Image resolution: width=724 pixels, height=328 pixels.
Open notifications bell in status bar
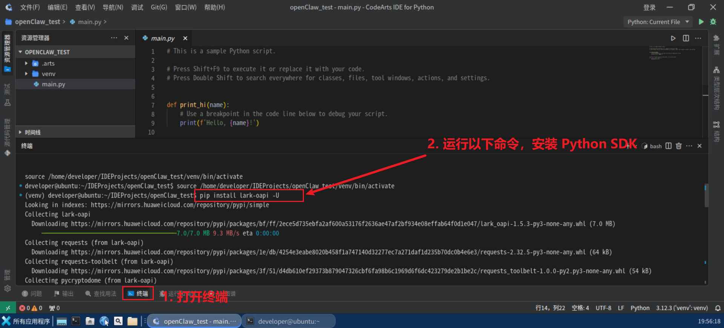[718, 308]
